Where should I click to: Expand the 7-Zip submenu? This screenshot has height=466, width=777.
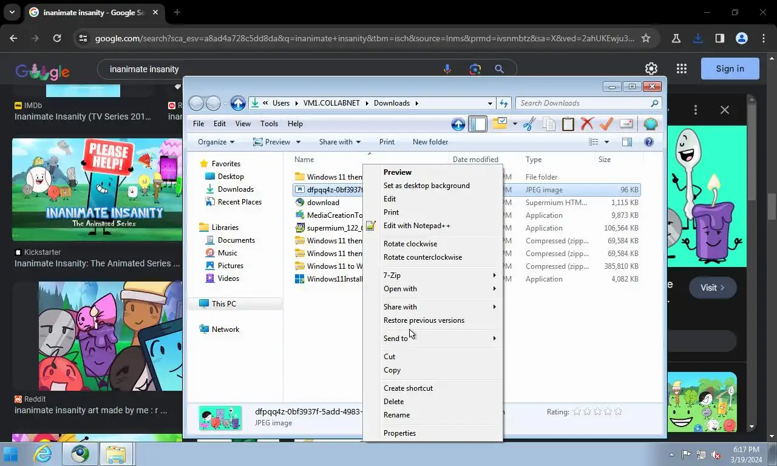[433, 275]
